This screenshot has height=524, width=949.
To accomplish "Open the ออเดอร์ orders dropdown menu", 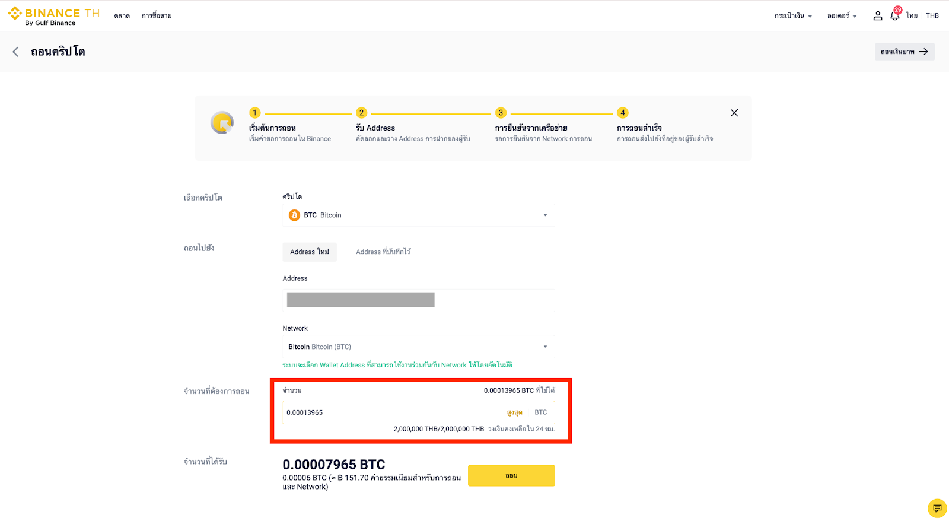I will pyautogui.click(x=842, y=16).
